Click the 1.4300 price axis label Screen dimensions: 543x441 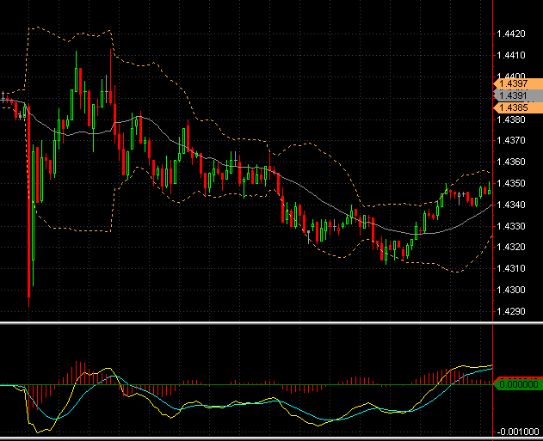[511, 290]
